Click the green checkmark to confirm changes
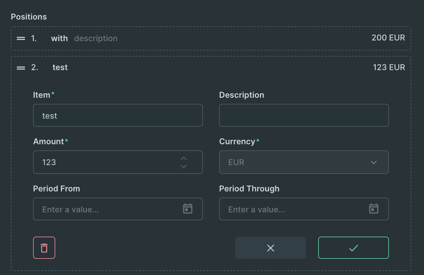 353,248
